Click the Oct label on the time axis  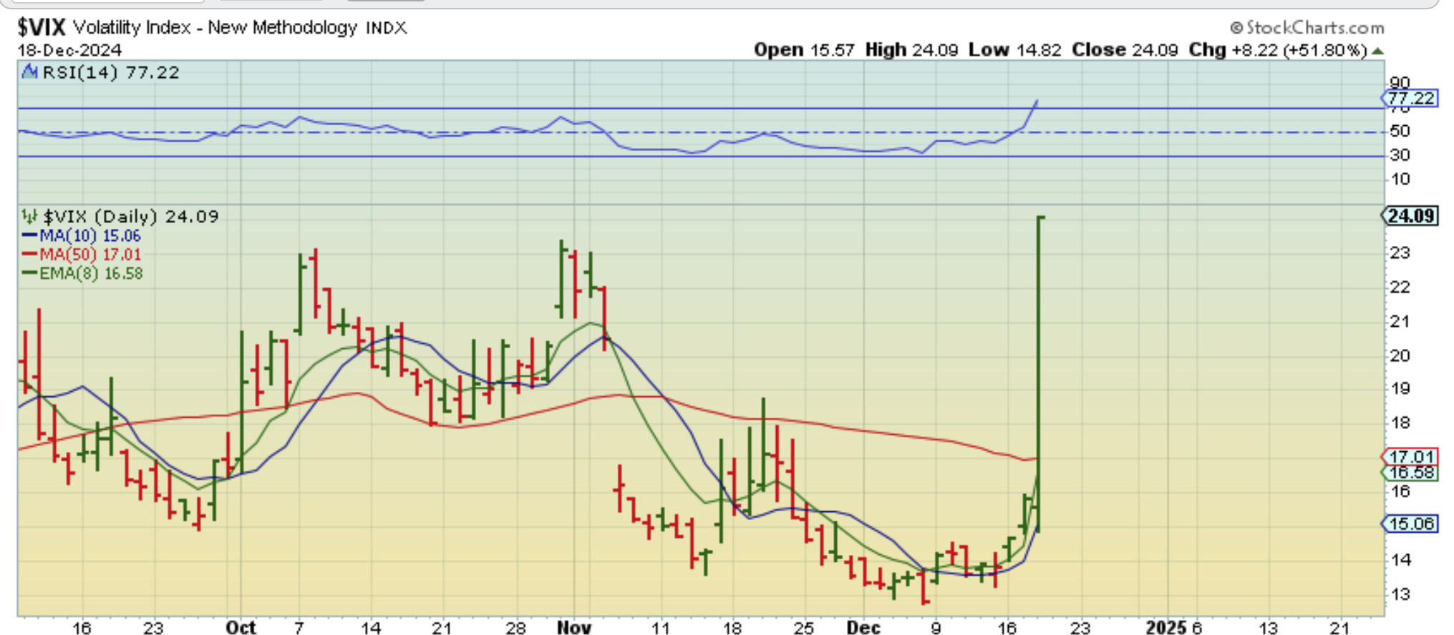point(241,627)
